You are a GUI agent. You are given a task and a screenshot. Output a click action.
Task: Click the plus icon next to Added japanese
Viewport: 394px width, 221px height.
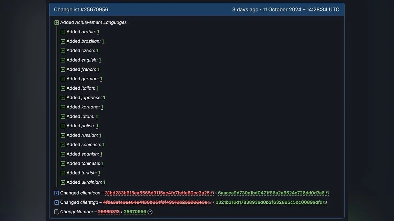[63, 98]
